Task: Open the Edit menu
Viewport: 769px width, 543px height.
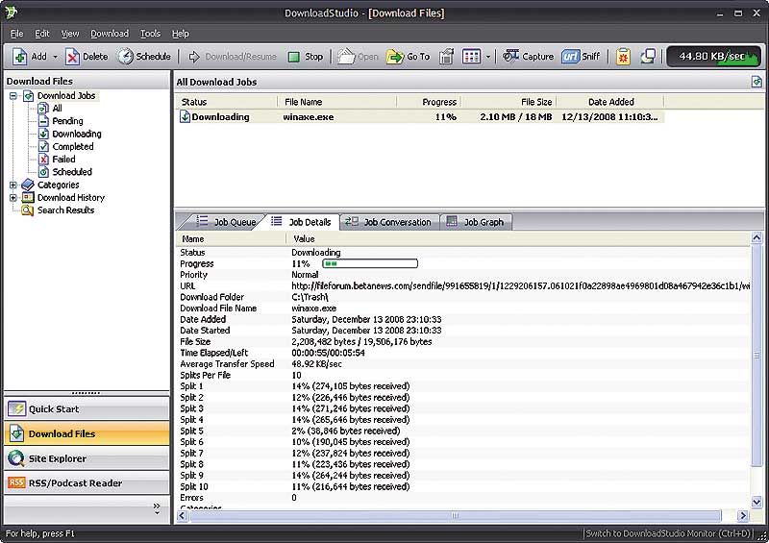Action: (42, 34)
